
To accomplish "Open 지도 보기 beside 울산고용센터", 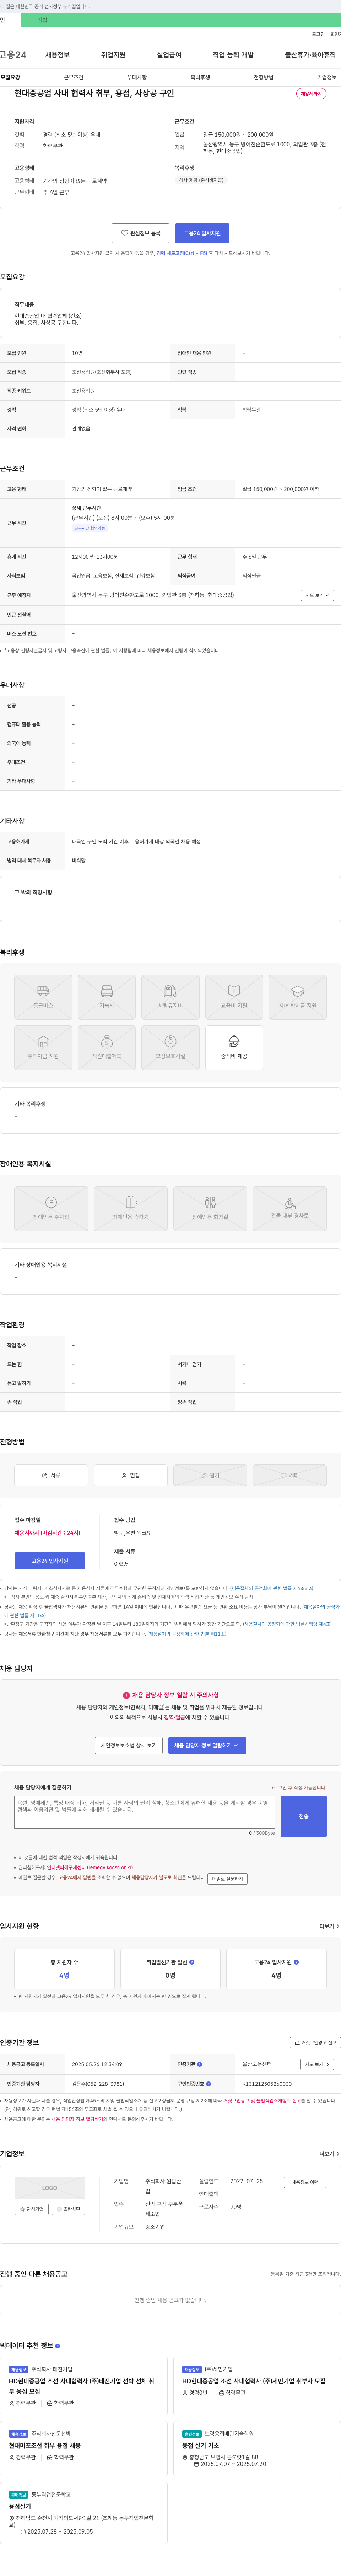I will pos(317,2064).
